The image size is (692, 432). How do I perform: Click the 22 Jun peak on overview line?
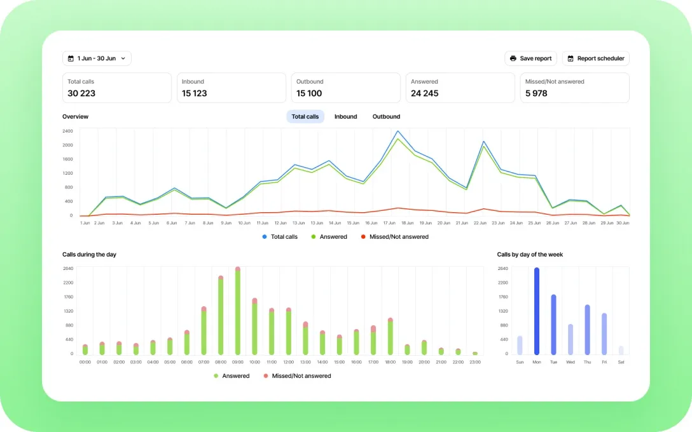click(x=483, y=142)
